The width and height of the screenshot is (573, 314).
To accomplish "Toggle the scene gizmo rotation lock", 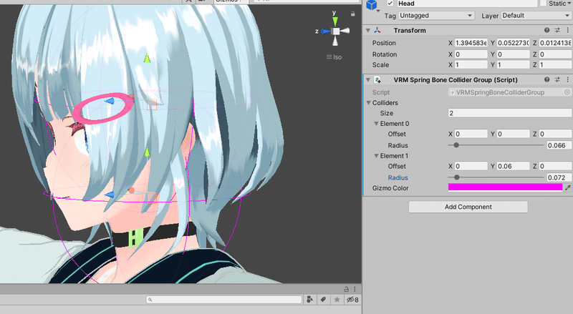I will point(352,14).
